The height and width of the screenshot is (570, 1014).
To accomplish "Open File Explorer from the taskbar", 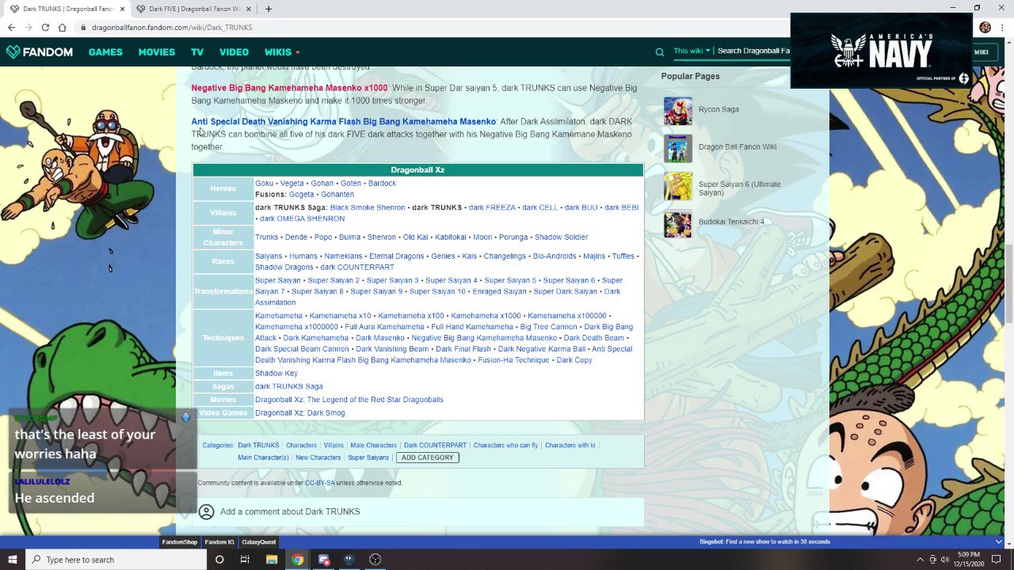I will tap(272, 560).
